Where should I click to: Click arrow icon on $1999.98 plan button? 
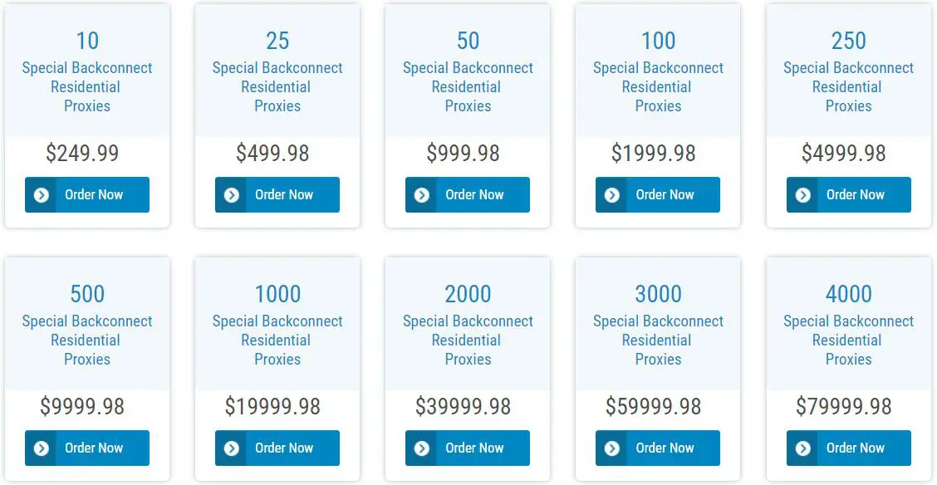click(x=611, y=195)
